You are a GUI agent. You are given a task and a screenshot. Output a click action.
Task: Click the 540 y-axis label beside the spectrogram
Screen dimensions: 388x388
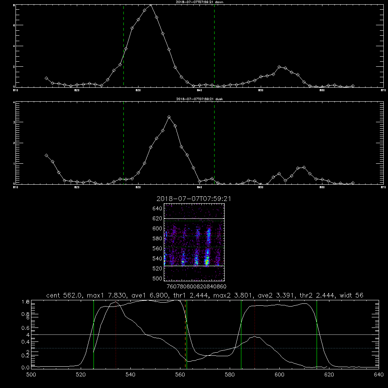(158, 258)
